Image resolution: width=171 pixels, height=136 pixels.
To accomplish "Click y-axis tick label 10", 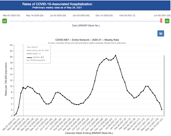I will click(11, 86).
